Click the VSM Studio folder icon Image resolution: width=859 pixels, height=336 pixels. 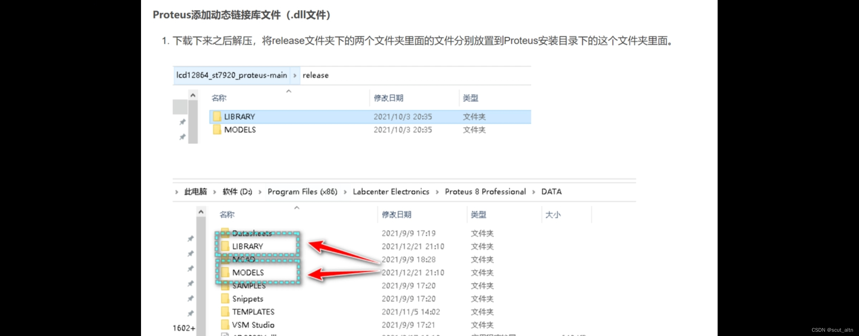click(225, 325)
